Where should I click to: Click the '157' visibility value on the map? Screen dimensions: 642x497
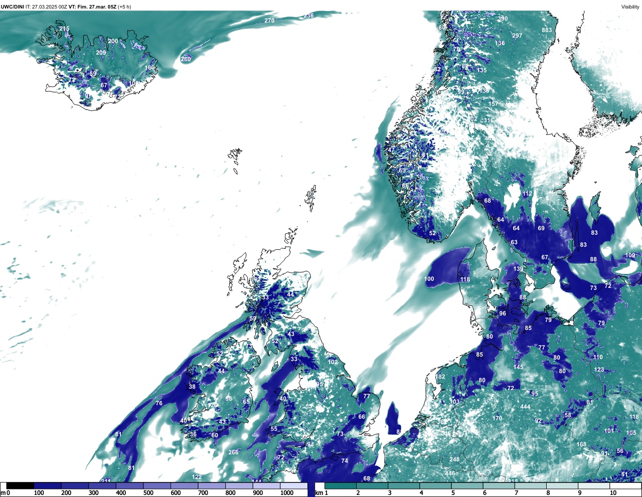494,104
